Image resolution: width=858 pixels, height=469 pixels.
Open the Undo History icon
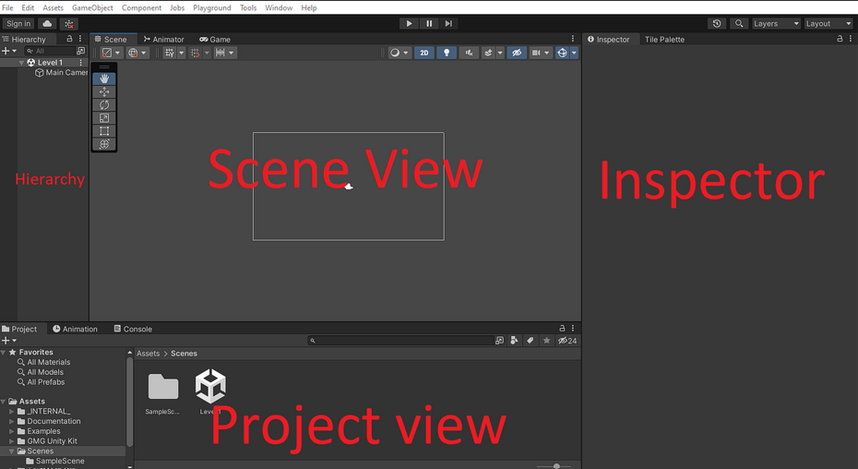(717, 23)
